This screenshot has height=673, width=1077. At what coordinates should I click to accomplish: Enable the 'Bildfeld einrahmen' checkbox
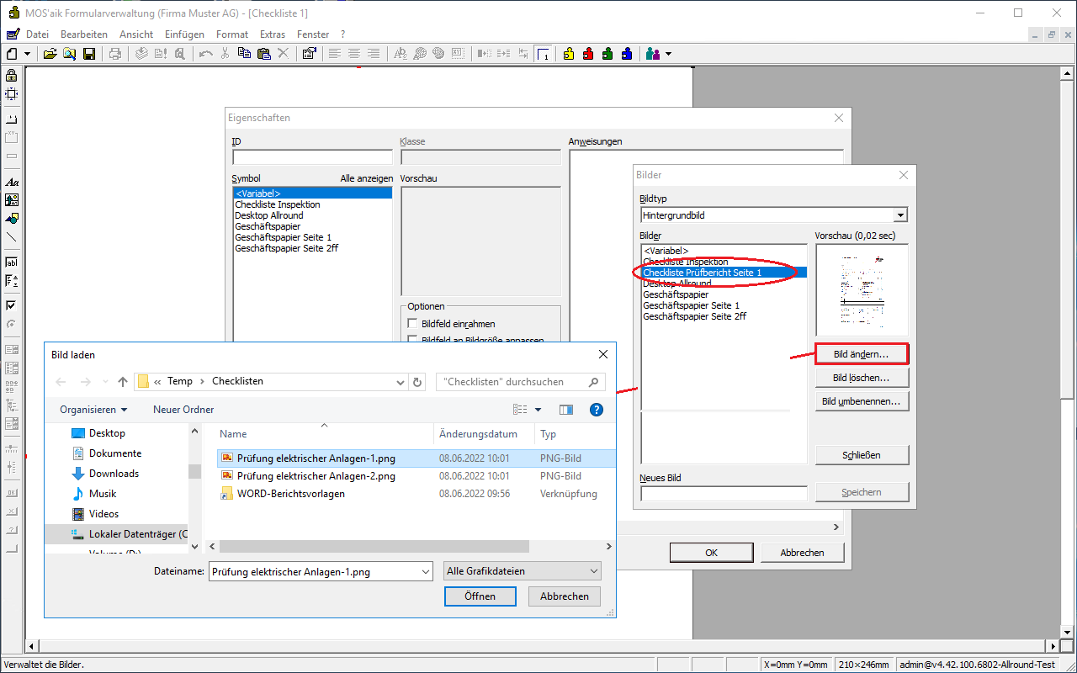(x=412, y=324)
